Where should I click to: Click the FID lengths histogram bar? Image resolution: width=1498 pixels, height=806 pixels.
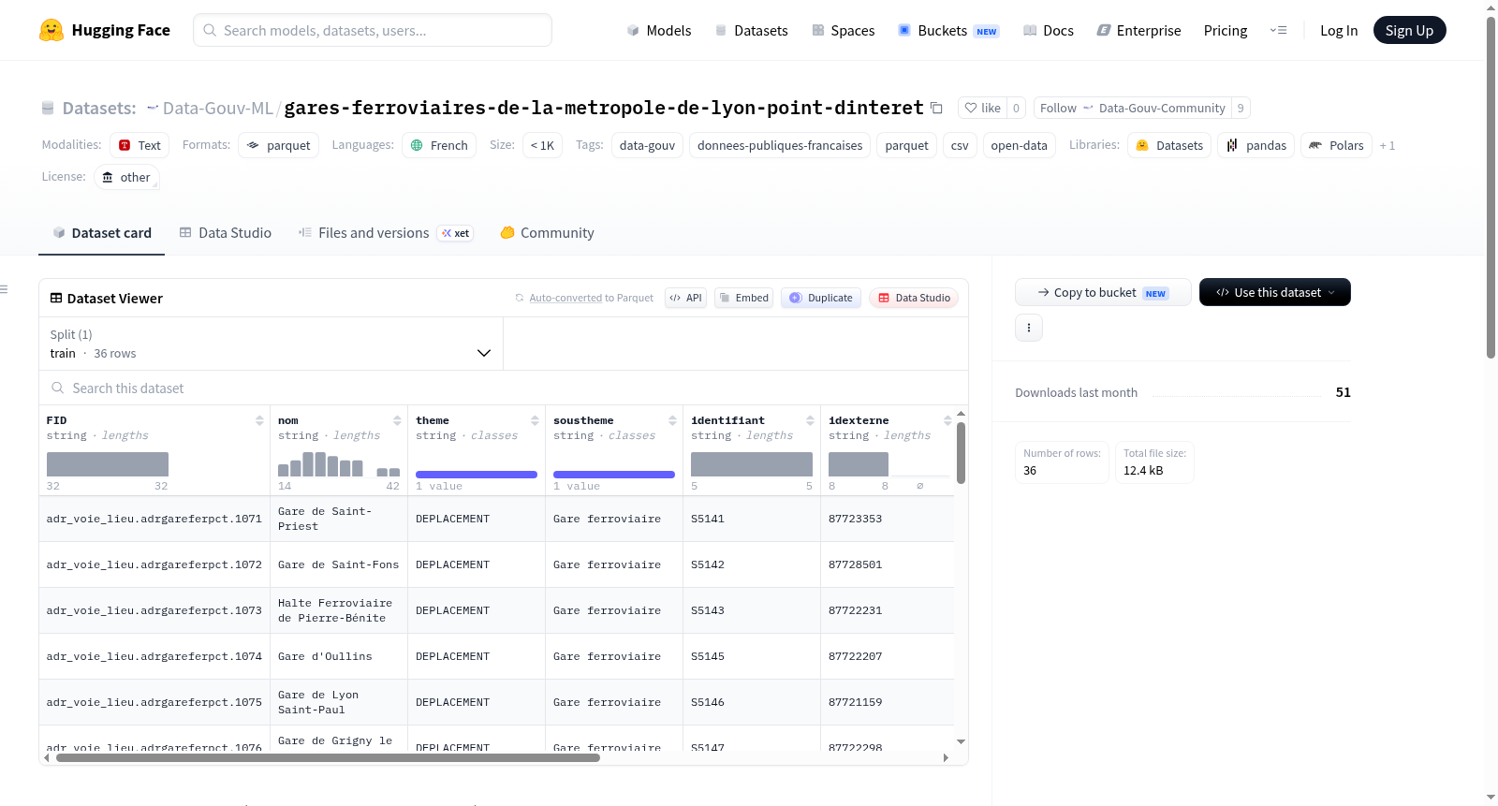click(x=108, y=464)
